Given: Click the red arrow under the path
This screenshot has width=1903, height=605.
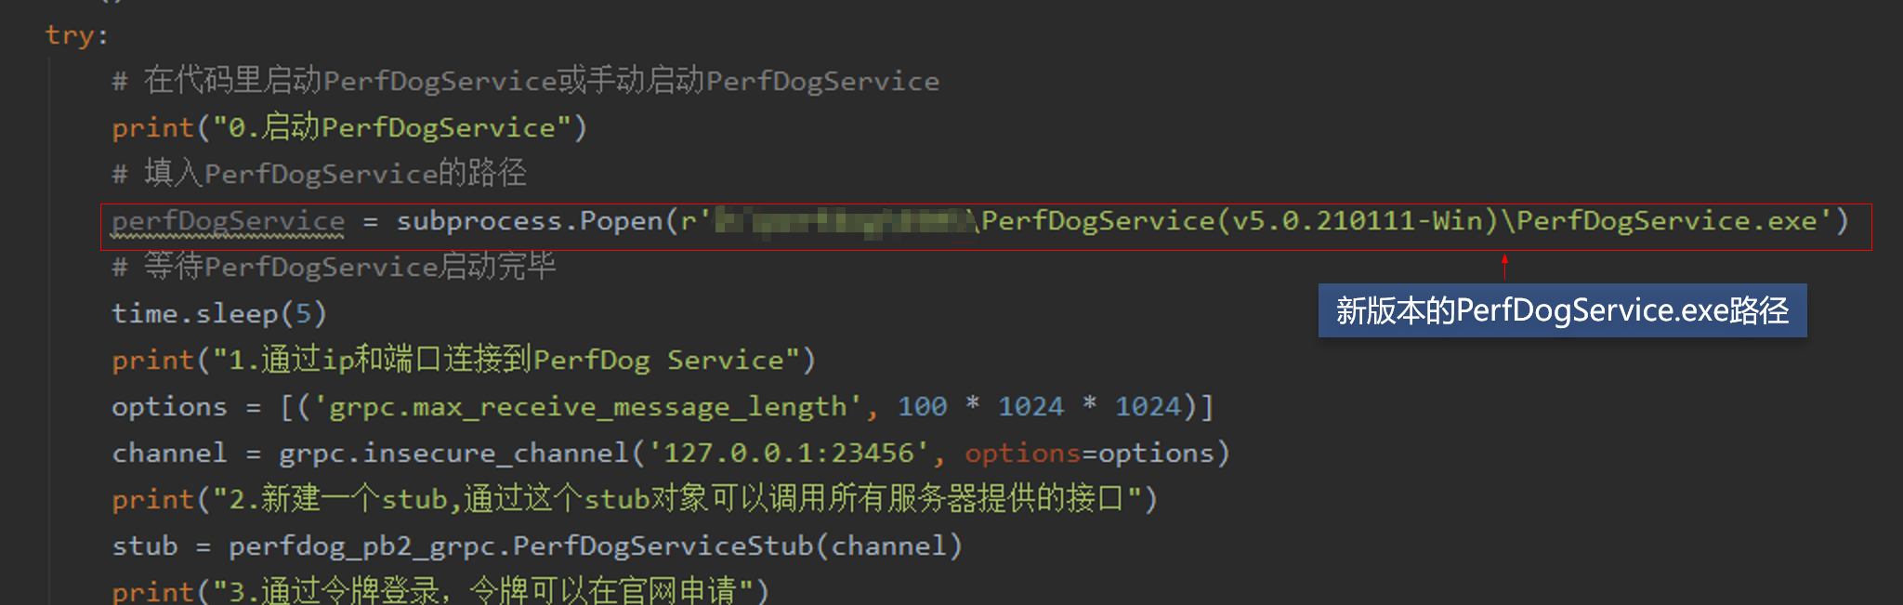Looking at the screenshot, I should click(1504, 267).
